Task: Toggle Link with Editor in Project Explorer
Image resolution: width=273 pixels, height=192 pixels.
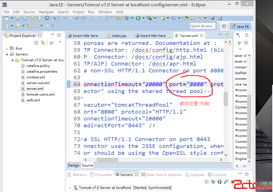Action: click(x=43, y=43)
